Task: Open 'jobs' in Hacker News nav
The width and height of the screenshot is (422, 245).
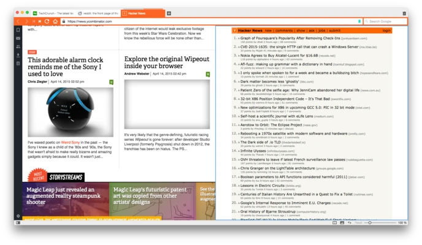Action: tap(321, 31)
